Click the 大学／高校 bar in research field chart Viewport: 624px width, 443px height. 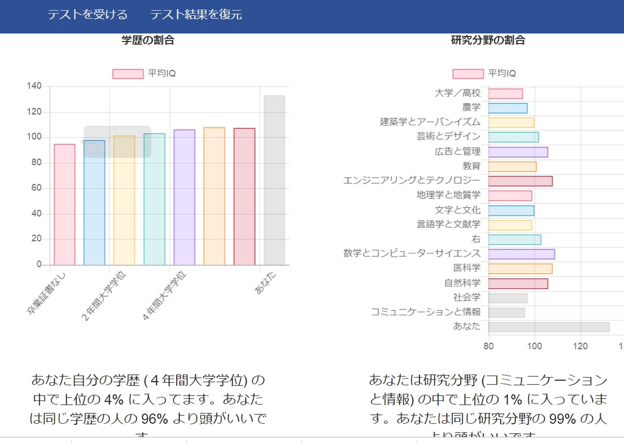506,93
